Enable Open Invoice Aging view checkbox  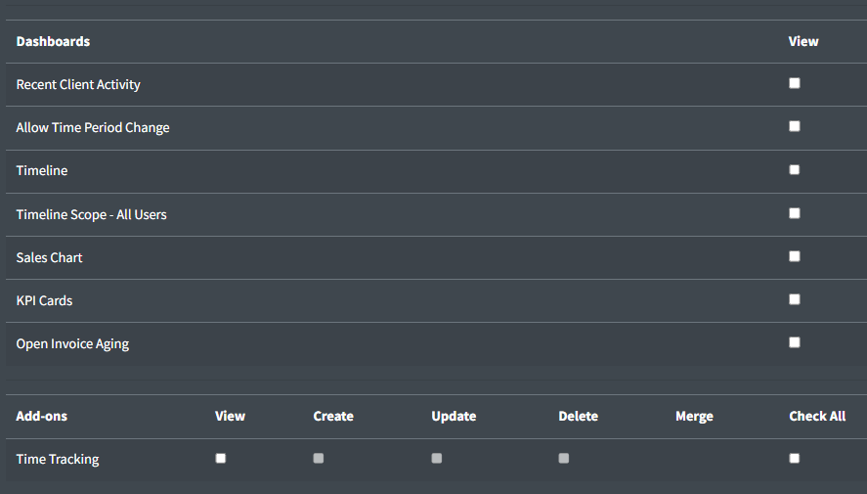click(x=795, y=342)
